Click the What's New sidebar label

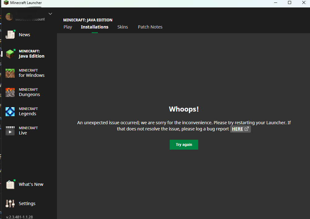coord(31,184)
